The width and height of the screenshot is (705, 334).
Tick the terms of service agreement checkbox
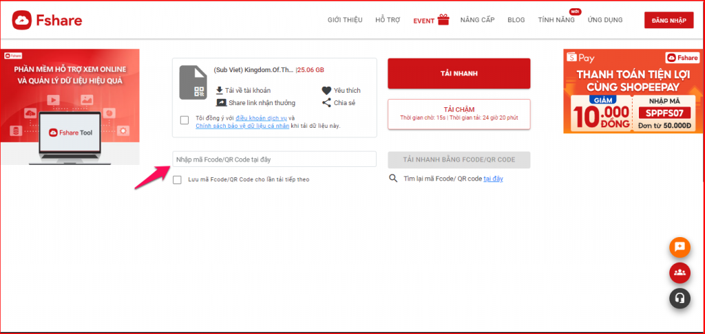[185, 120]
